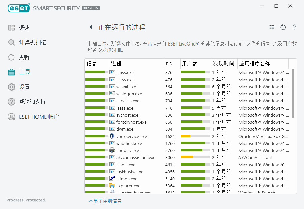
Task: Click the user count bar for akvcamassistant.exe
Action: 196,157
